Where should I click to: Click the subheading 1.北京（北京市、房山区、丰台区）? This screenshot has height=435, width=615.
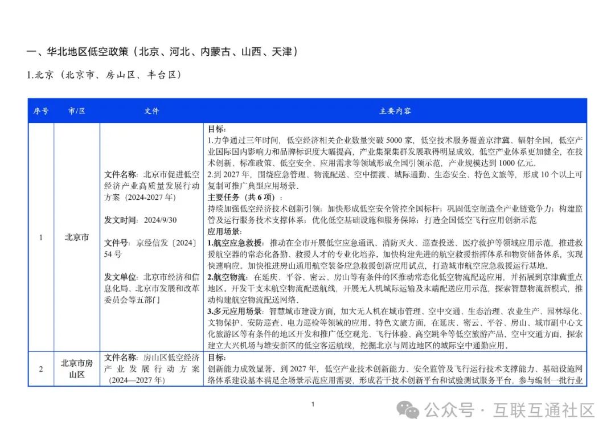105,75
